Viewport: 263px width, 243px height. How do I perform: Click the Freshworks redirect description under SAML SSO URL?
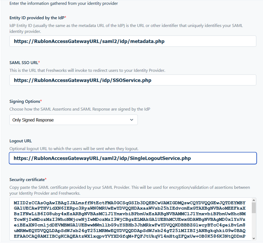[x=87, y=70]
